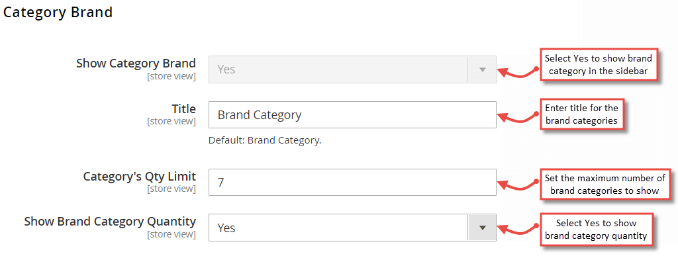Click the Show Category Brand label
Viewport: 678px width, 258px height.
click(x=136, y=64)
